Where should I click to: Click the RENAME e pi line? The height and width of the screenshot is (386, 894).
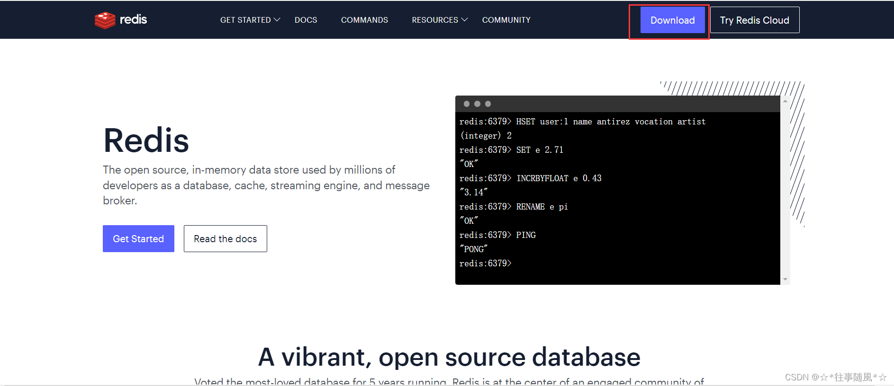coord(514,207)
